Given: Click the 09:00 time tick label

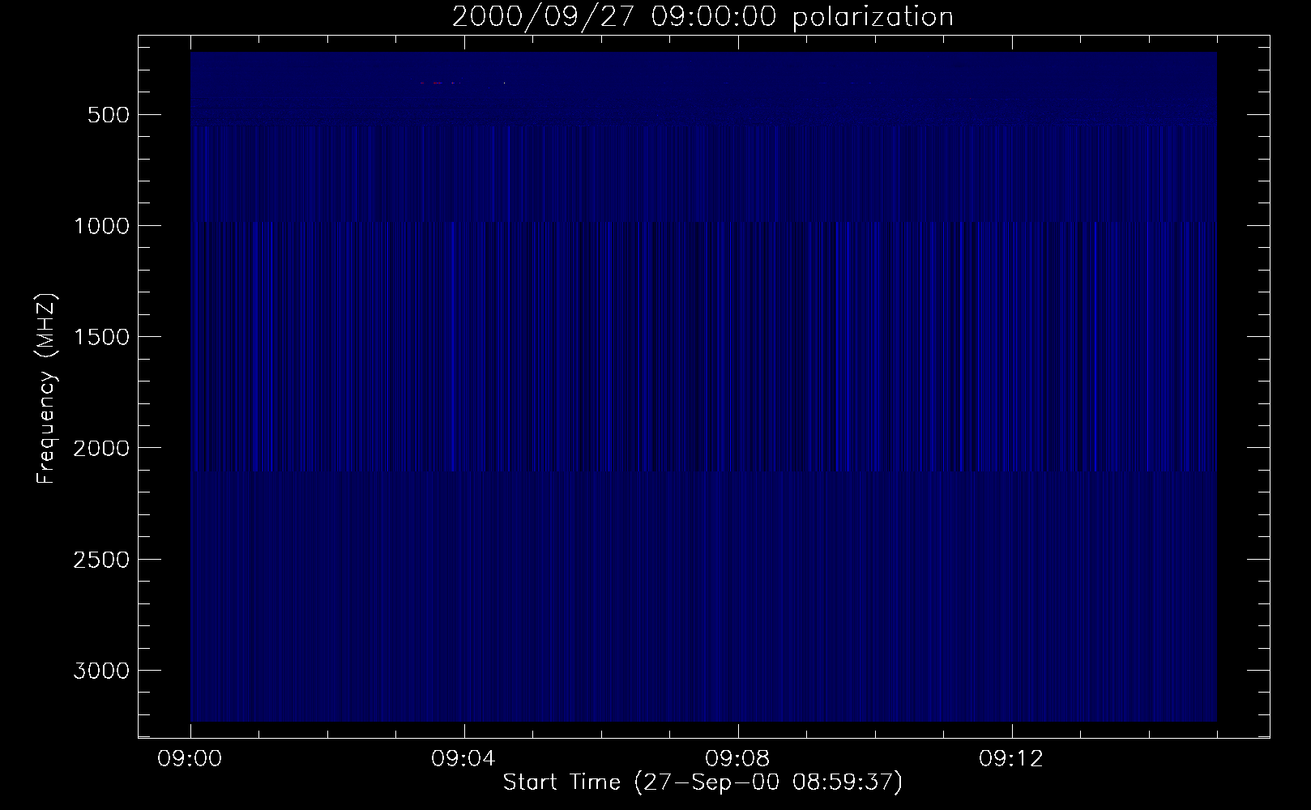Looking at the screenshot, I should tap(191, 760).
